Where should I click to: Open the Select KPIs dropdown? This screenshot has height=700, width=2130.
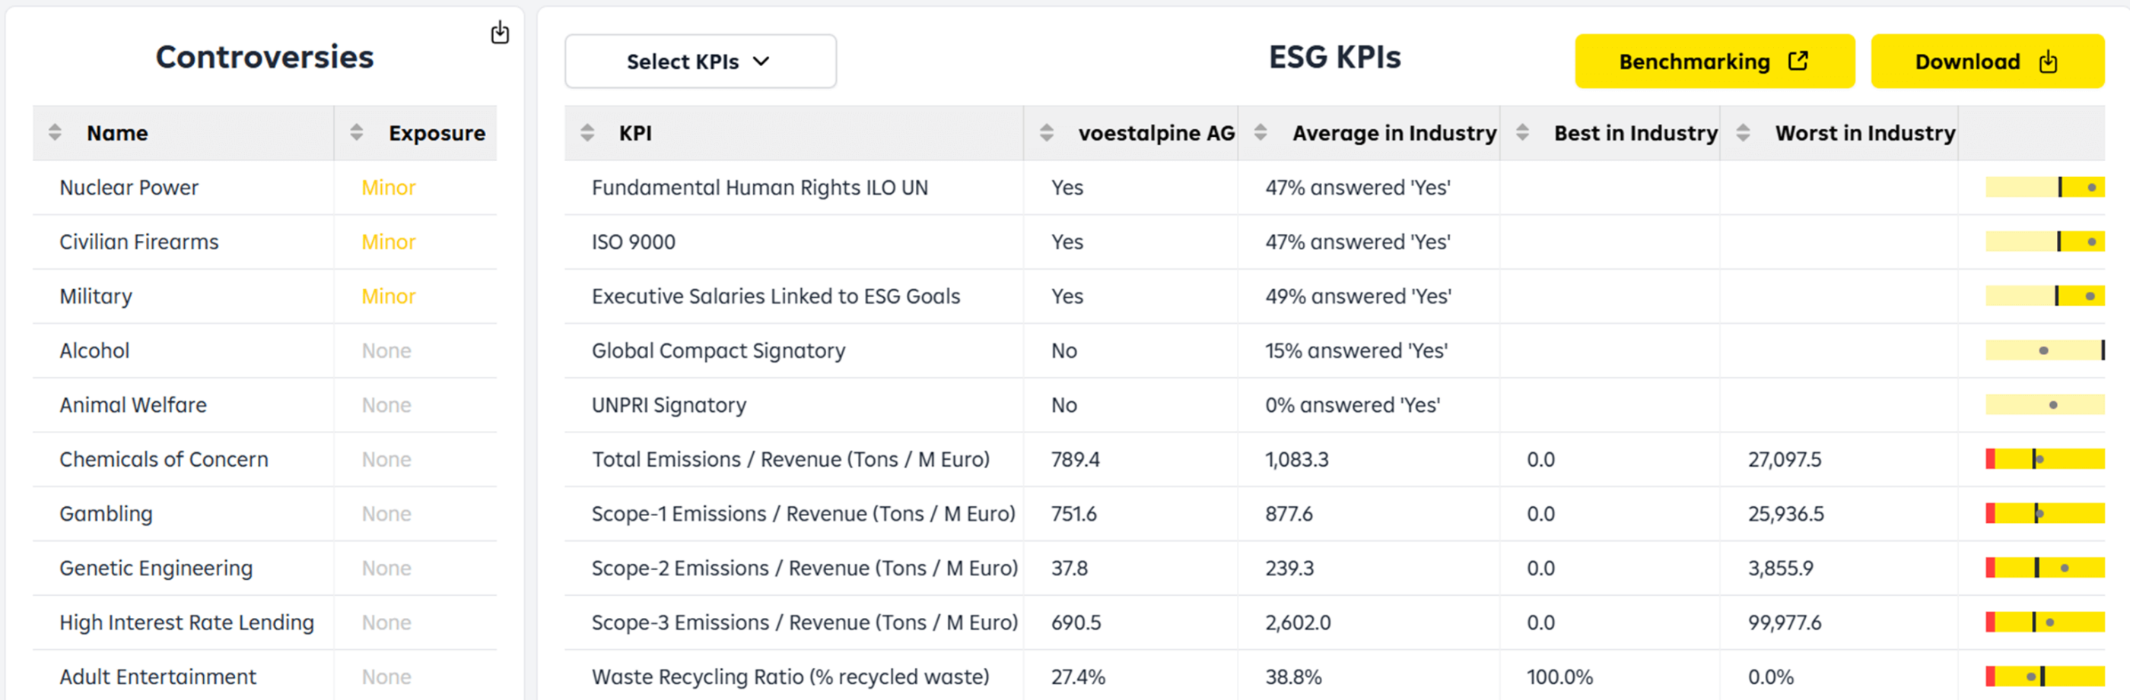point(700,61)
